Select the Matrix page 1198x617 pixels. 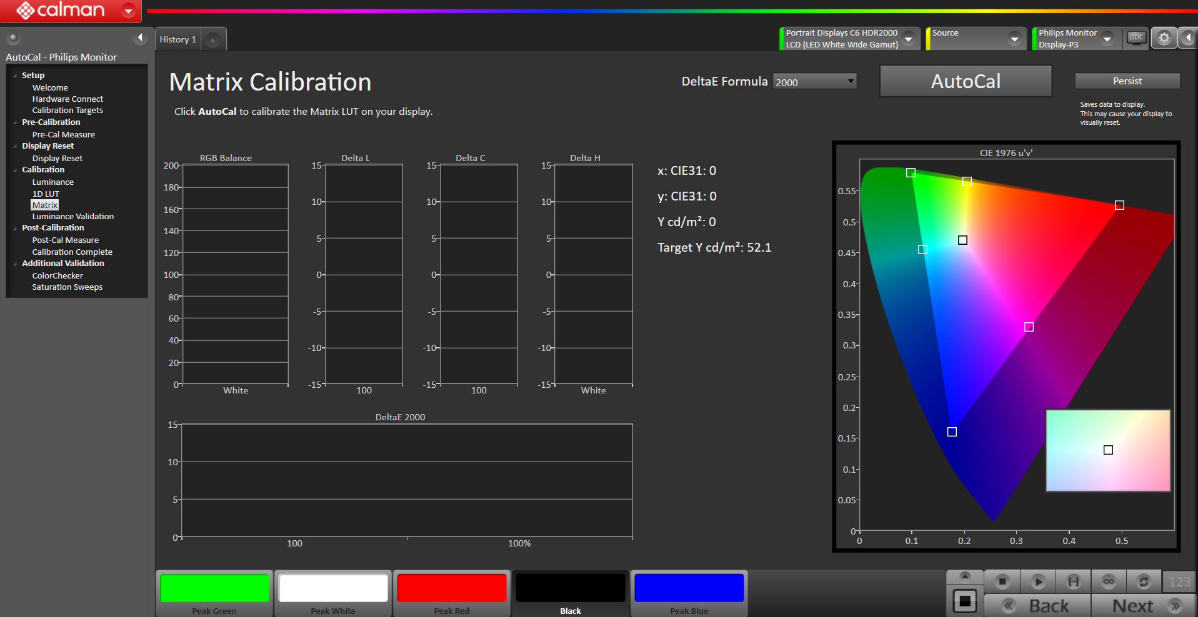45,205
